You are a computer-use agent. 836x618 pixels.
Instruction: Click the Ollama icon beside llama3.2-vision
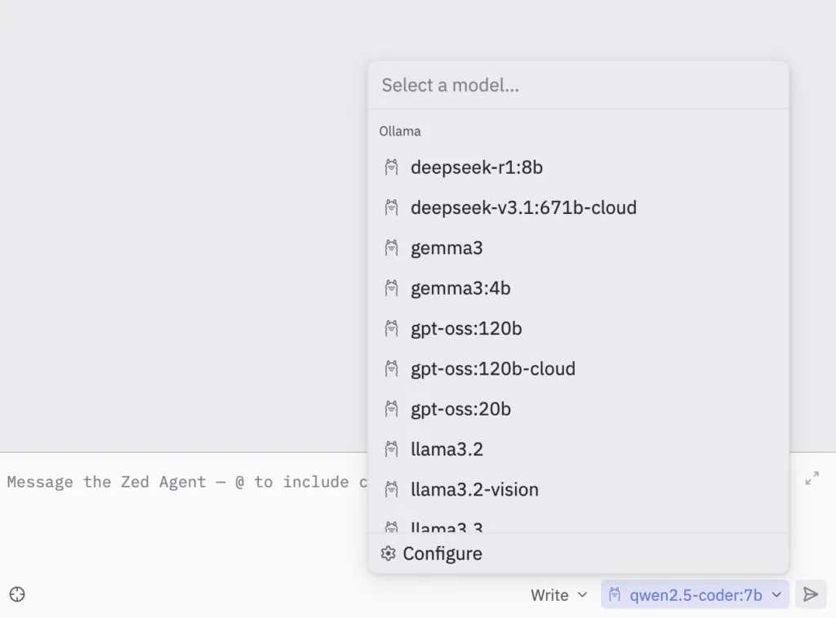pos(392,490)
